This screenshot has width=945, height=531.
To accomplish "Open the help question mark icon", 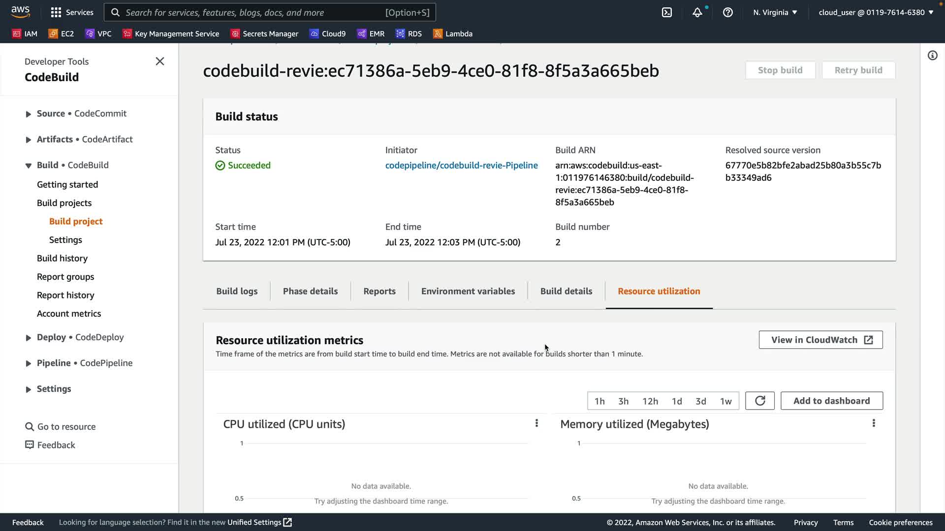I will [x=727, y=12].
